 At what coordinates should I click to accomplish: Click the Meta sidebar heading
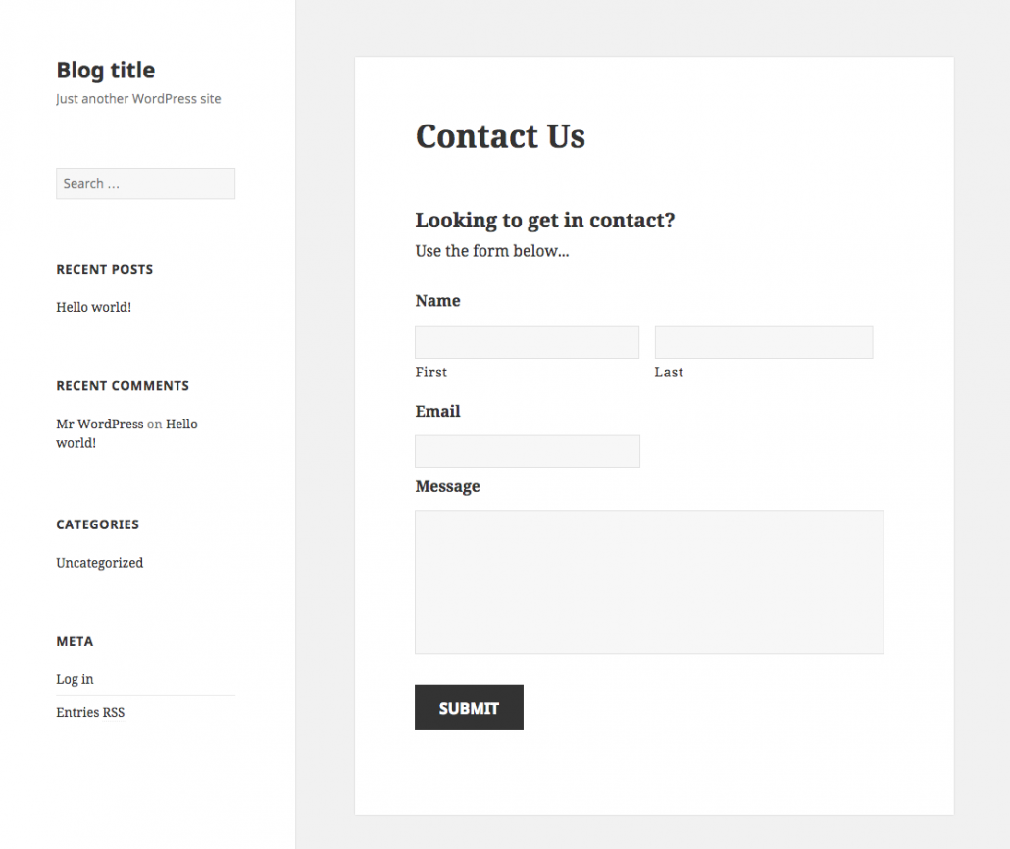pyautogui.click(x=75, y=641)
